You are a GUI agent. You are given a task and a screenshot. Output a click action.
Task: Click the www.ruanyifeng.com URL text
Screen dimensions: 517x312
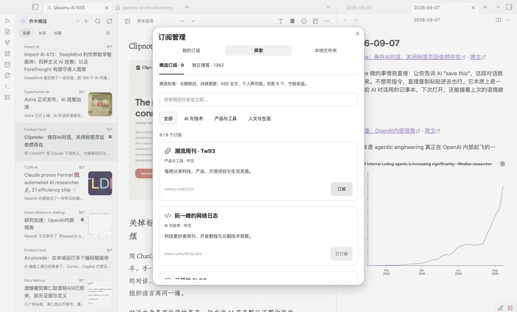click(183, 254)
